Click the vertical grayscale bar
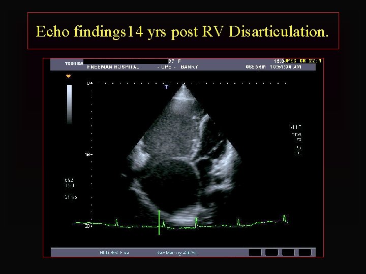The height and width of the screenshot is (274, 366). pyautogui.click(x=69, y=105)
